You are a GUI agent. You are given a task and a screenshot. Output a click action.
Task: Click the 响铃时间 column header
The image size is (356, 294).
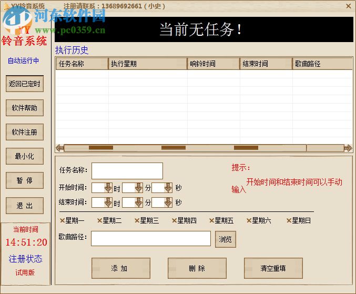click(x=213, y=64)
